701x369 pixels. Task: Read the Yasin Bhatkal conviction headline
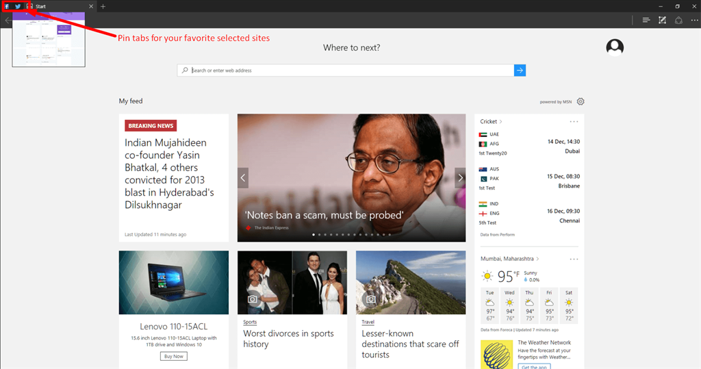tap(170, 173)
